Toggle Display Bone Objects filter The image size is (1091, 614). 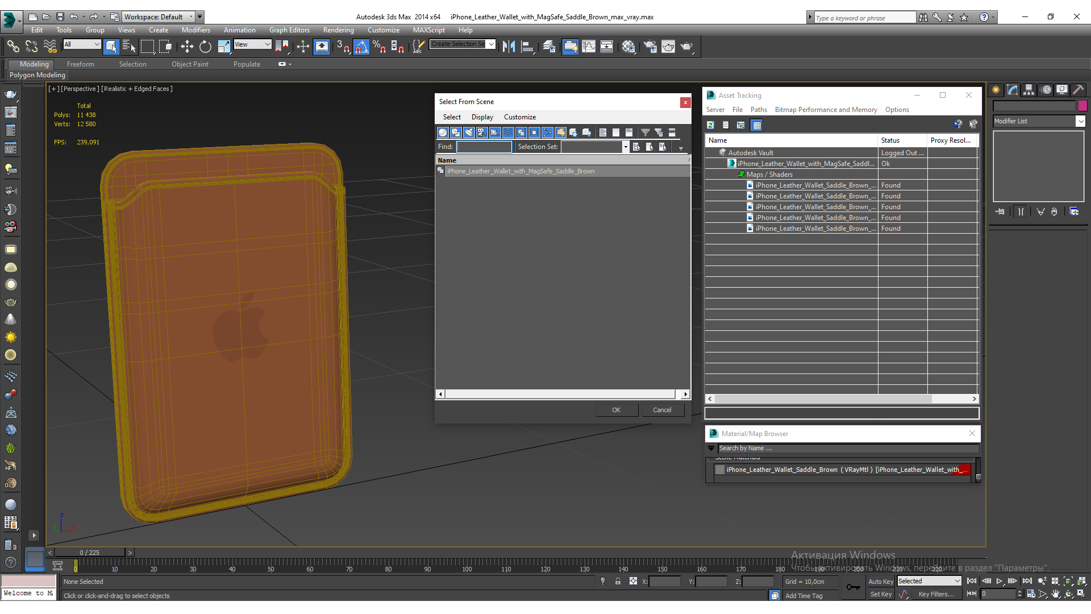point(547,132)
